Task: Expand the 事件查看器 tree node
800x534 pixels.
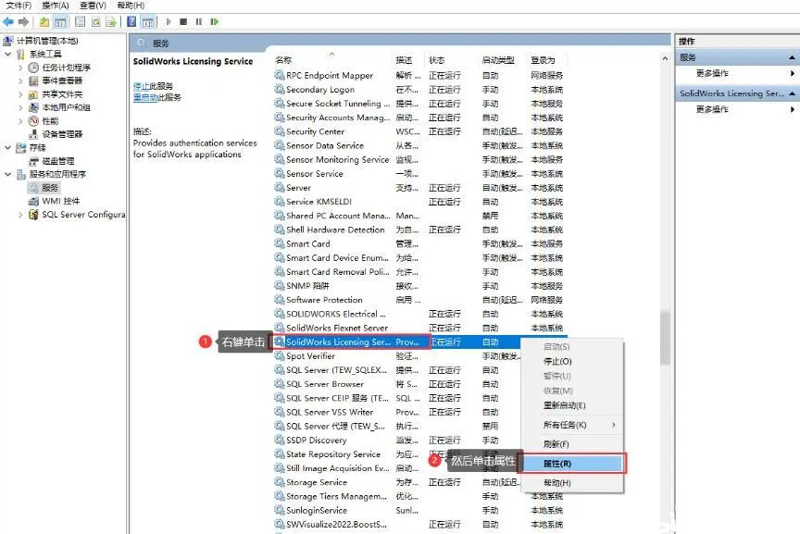Action: click(20, 81)
